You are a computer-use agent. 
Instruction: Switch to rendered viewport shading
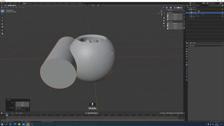pyautogui.click(x=182, y=8)
